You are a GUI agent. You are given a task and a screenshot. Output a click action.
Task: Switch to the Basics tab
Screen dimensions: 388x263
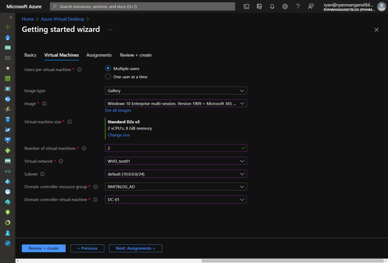tap(30, 55)
